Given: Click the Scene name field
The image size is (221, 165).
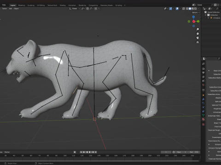Looking at the screenshot, I should (x=204, y=5).
